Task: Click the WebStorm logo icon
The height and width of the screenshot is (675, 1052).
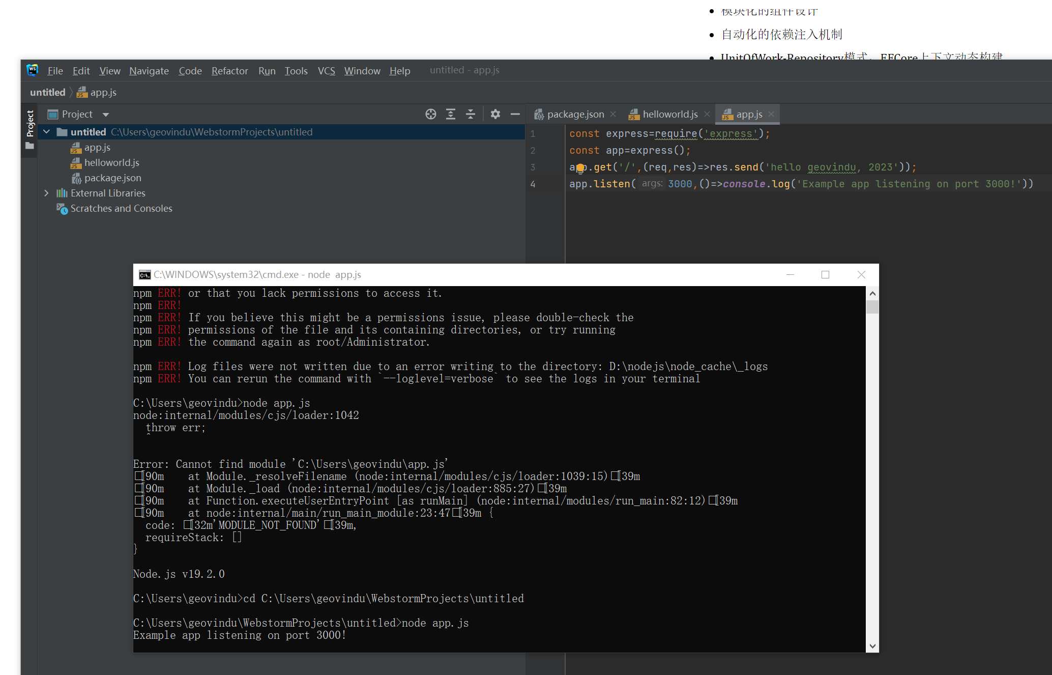Action: pyautogui.click(x=33, y=70)
